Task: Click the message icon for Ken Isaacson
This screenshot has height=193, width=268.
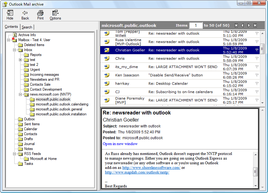Action: (107, 75)
